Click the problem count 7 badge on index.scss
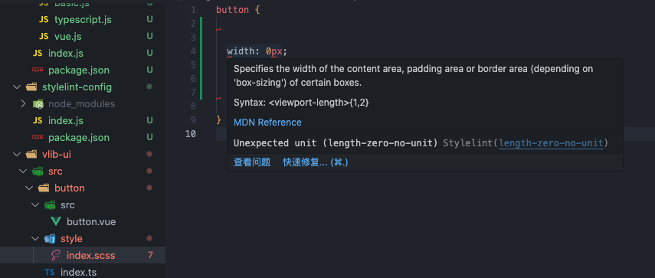 [150, 255]
